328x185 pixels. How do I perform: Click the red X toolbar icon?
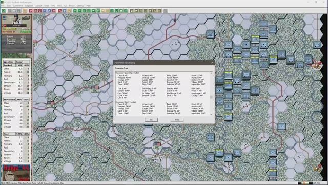point(35,11)
